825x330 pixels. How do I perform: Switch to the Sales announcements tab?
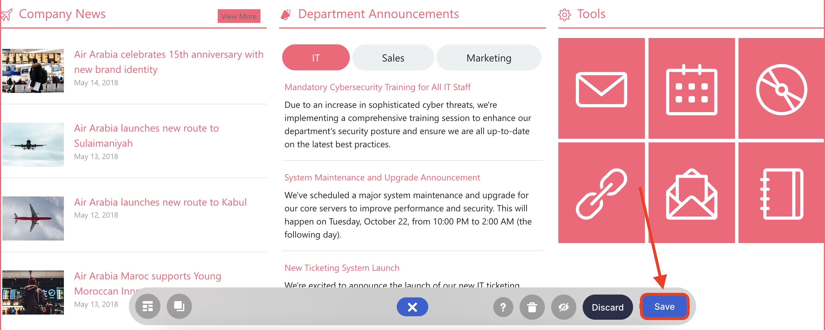(x=393, y=58)
